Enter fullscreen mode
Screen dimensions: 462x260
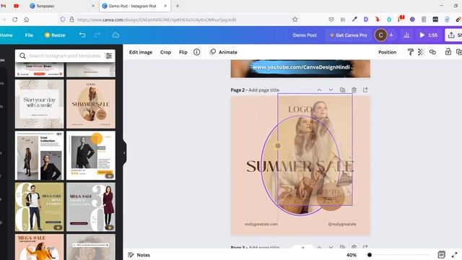pos(454,255)
